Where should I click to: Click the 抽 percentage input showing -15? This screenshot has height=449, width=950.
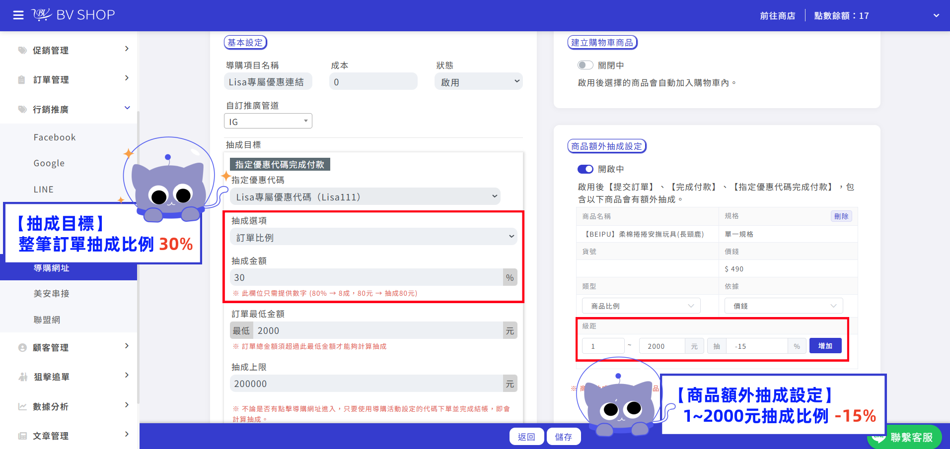point(757,346)
